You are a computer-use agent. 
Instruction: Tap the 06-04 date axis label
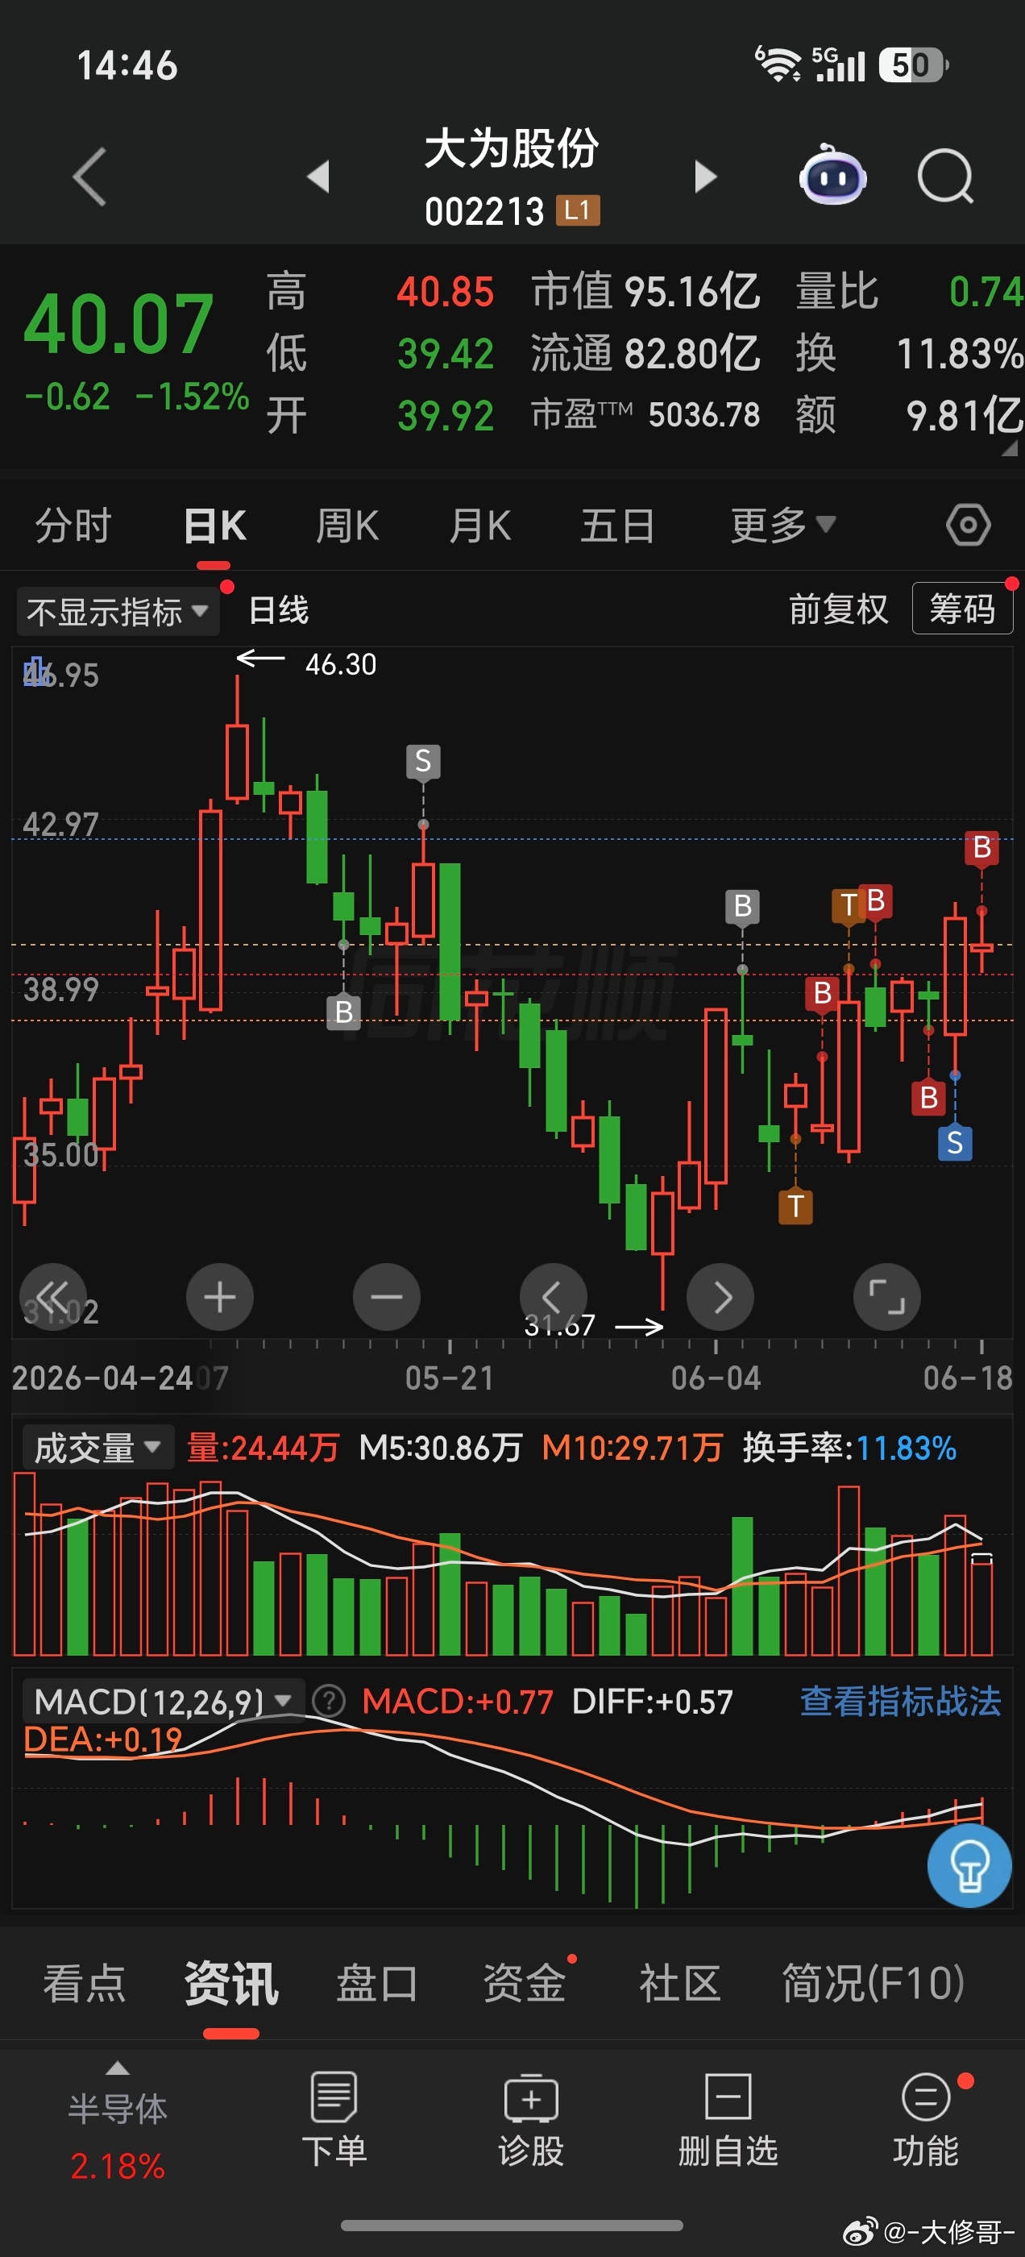[x=716, y=1378]
